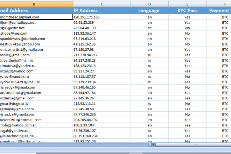Viewport: 231px width, 154px height.
Task: Select IP address 77.77.246.236 cell
Action: [x=102, y=114]
